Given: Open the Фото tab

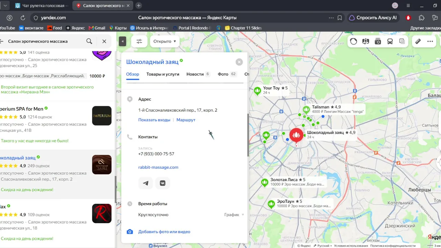Looking at the screenshot, I should 227,74.
